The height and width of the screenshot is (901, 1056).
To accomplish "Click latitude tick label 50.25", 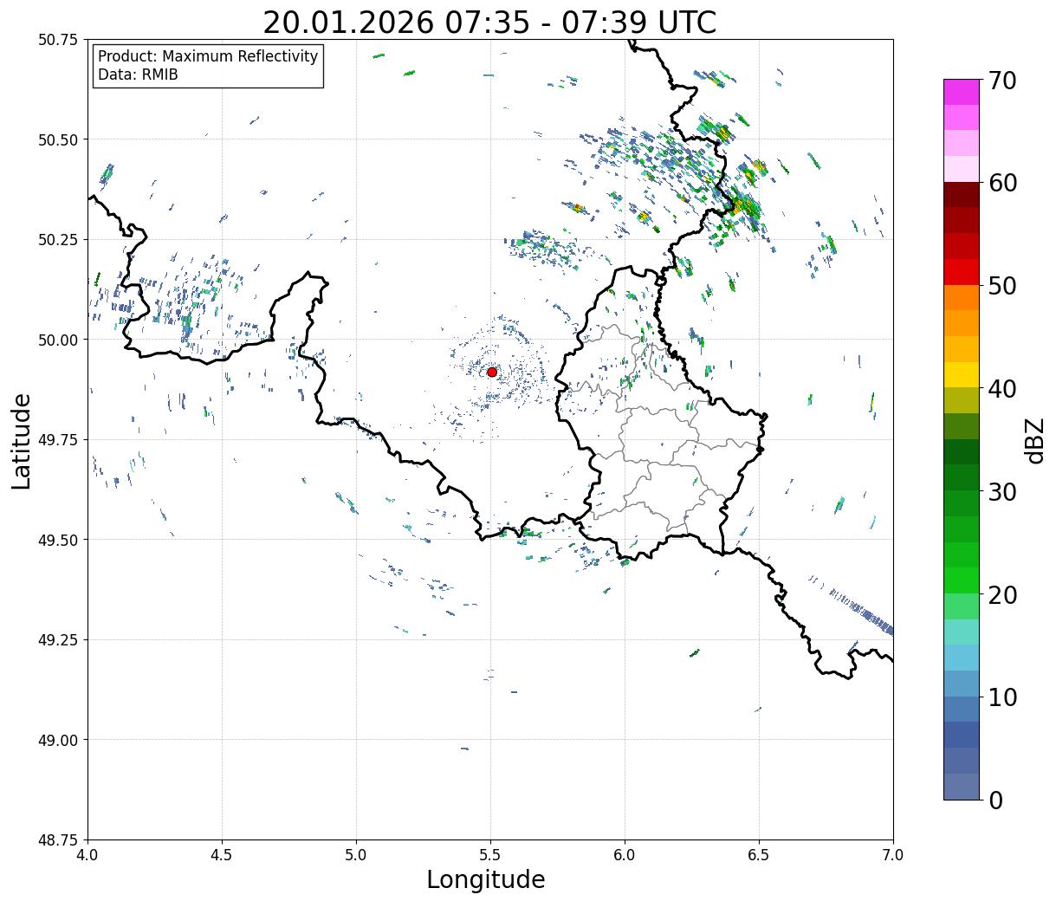I will (58, 240).
